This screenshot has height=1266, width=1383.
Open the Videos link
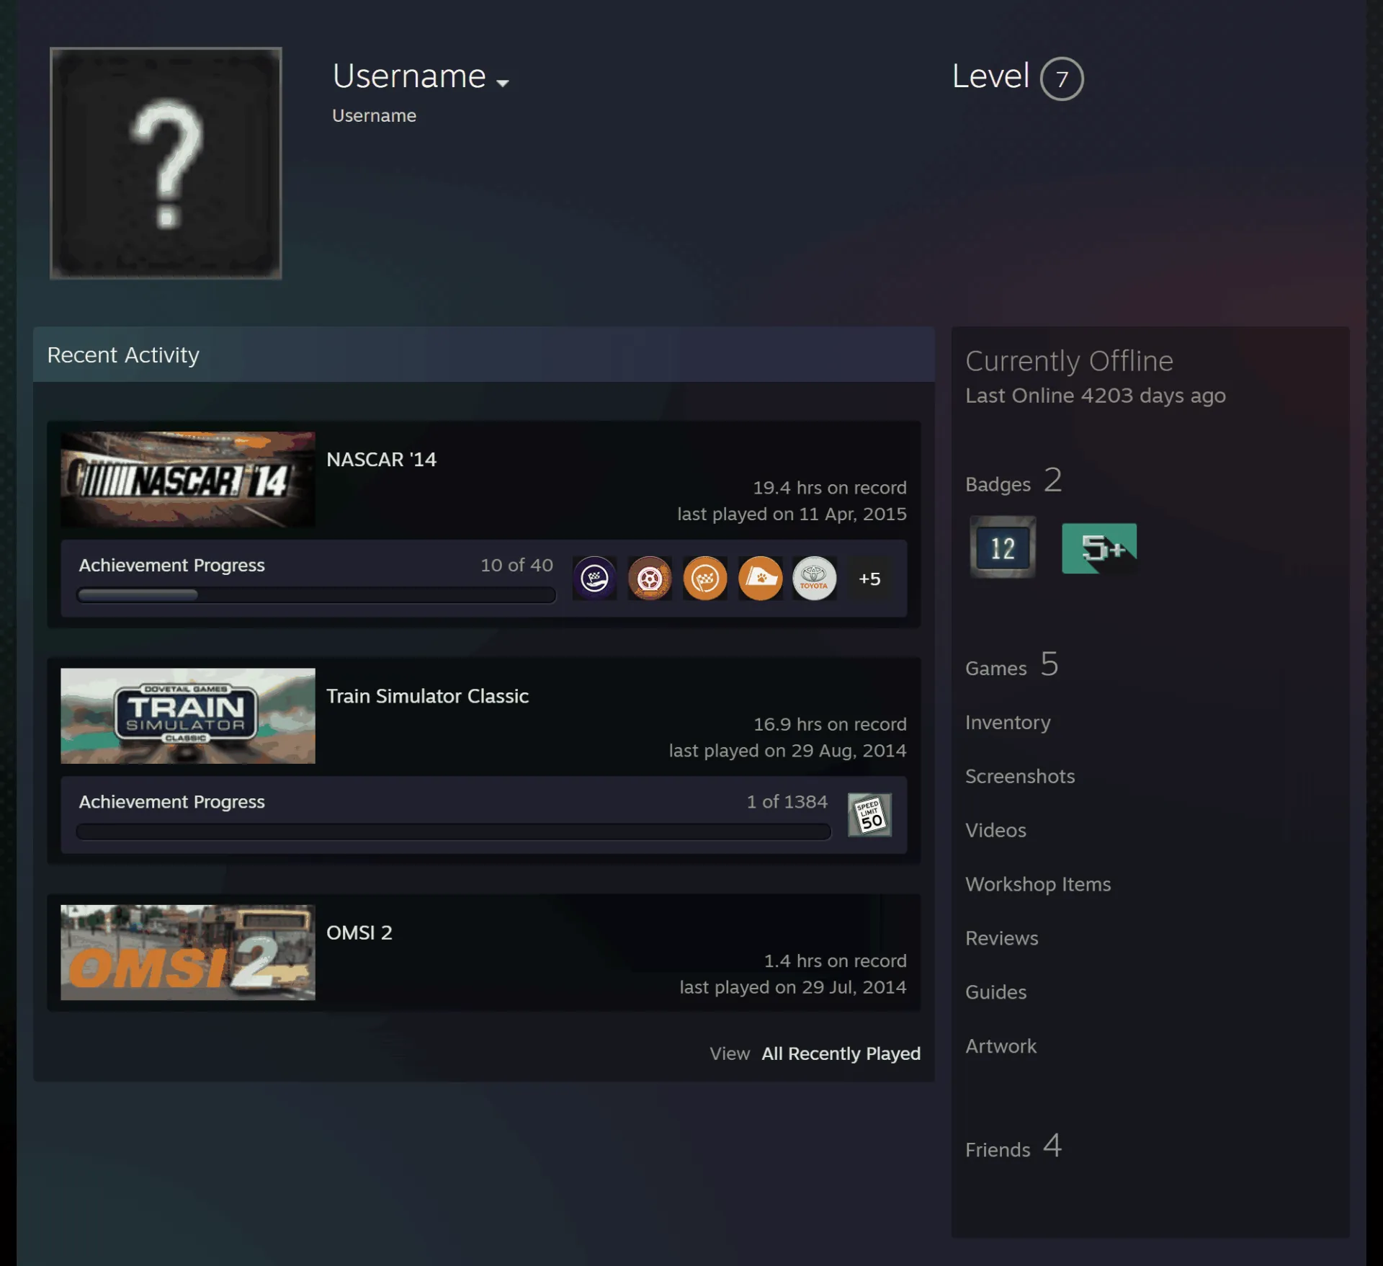(995, 830)
